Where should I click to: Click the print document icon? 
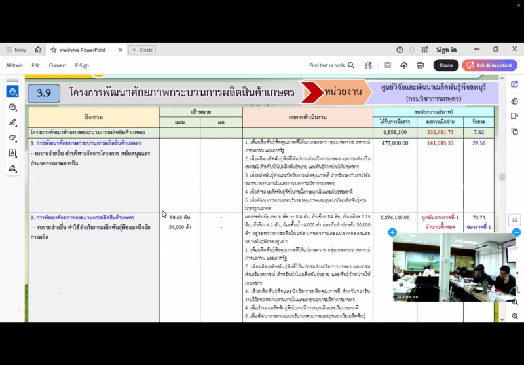[420, 65]
